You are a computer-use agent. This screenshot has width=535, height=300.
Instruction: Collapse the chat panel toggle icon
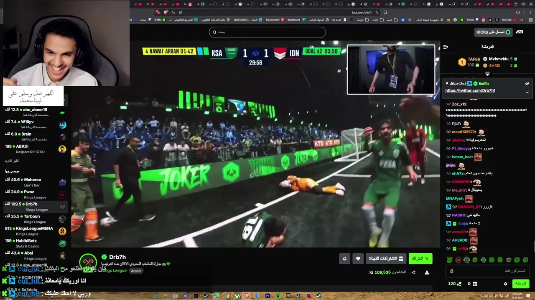click(x=446, y=47)
